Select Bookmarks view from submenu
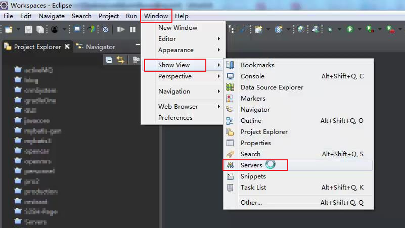 [298, 65]
